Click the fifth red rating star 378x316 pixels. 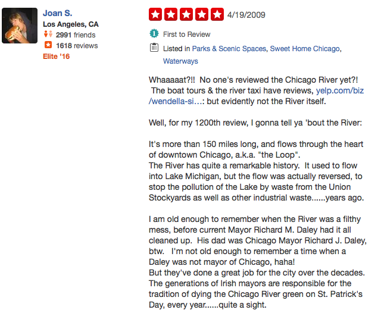217,14
